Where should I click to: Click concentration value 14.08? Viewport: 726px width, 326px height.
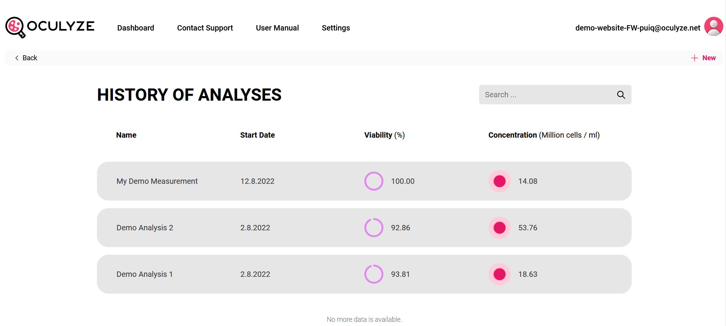528,181
